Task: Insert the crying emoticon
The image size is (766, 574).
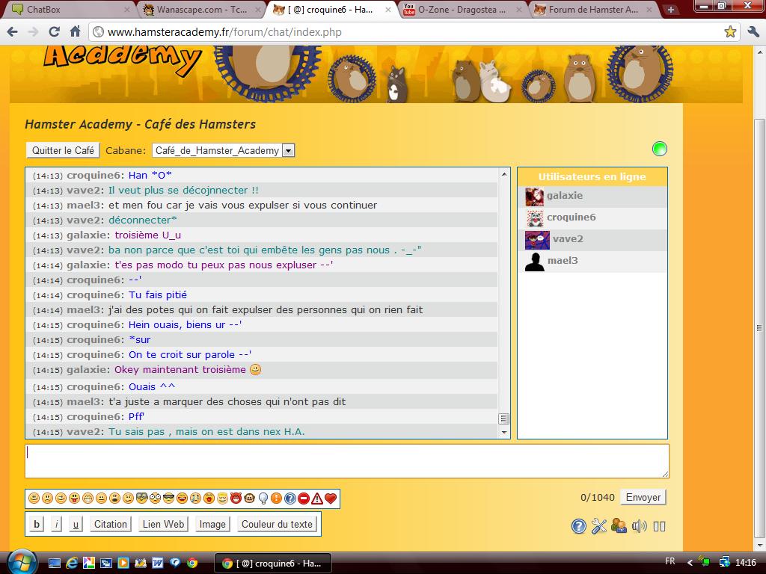Action: 195,499
